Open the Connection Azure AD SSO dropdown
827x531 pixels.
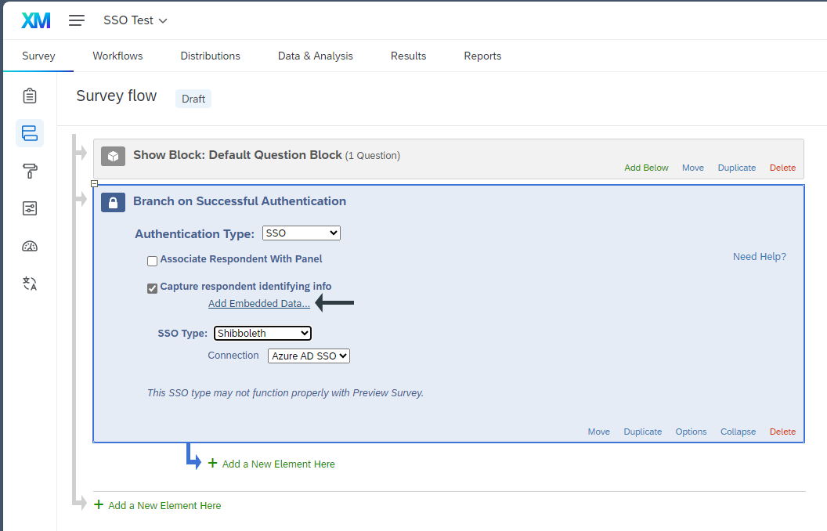309,356
